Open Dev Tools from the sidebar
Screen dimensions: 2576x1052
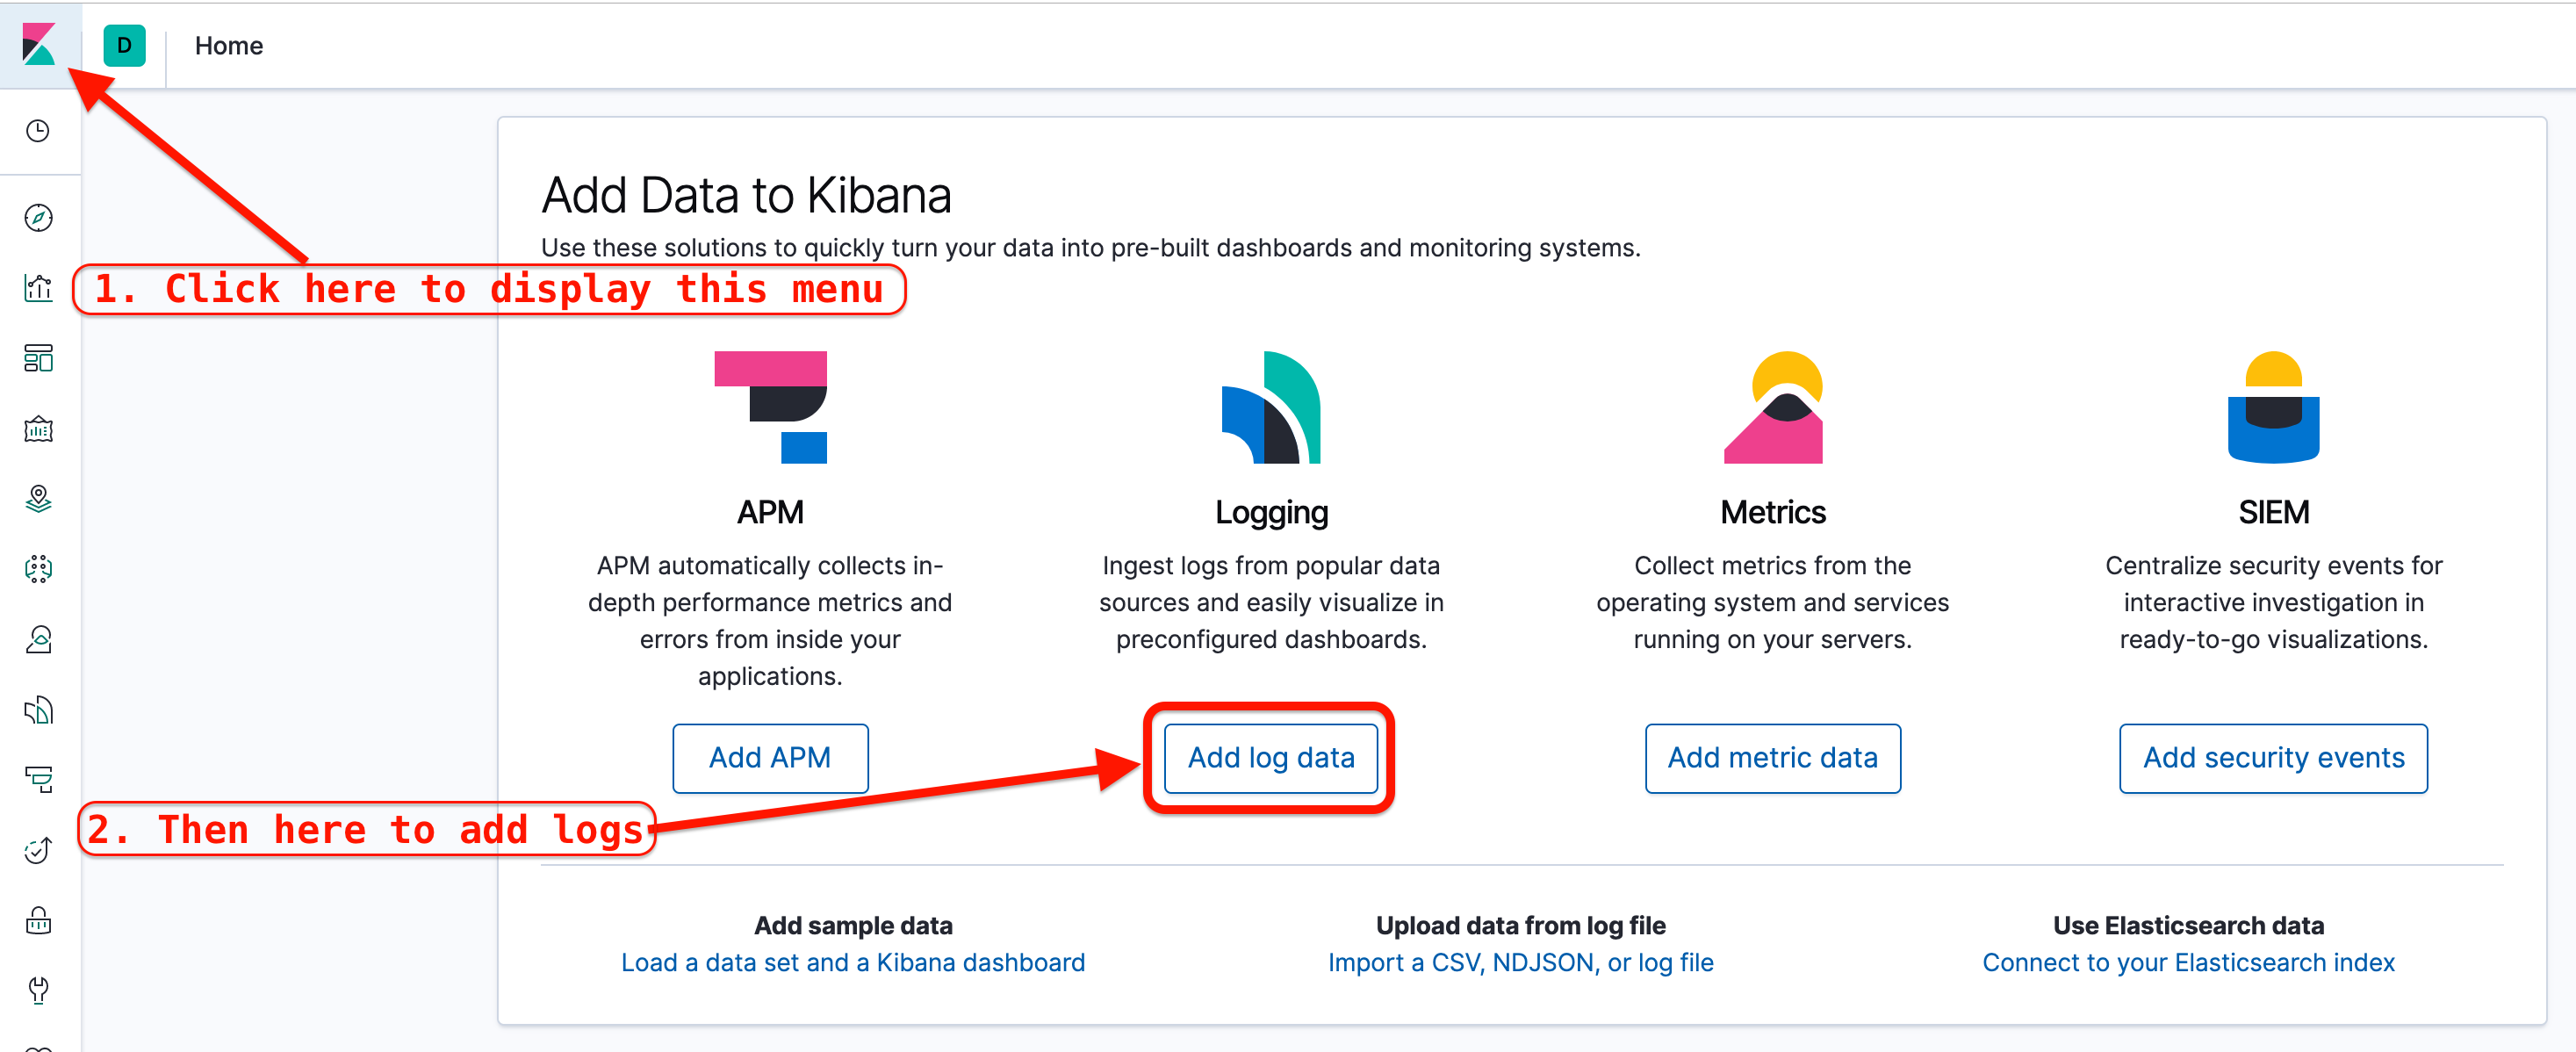(38, 991)
